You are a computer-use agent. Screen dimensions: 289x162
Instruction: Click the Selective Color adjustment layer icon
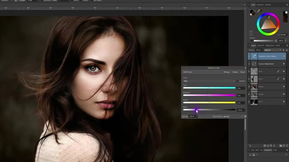tap(254, 56)
